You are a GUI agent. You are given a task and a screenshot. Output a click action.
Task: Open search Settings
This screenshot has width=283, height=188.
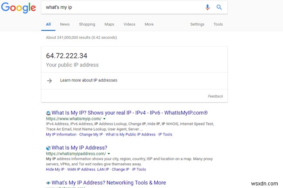pos(197,24)
